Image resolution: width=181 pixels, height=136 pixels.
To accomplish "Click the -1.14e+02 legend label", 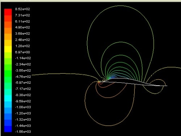I will pos(23,58).
